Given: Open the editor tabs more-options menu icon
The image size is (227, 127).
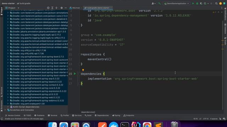Looking at the screenshot, I should tap(222, 8).
